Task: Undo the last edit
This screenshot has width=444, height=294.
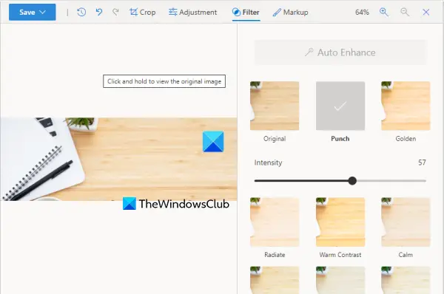Action: click(x=99, y=12)
